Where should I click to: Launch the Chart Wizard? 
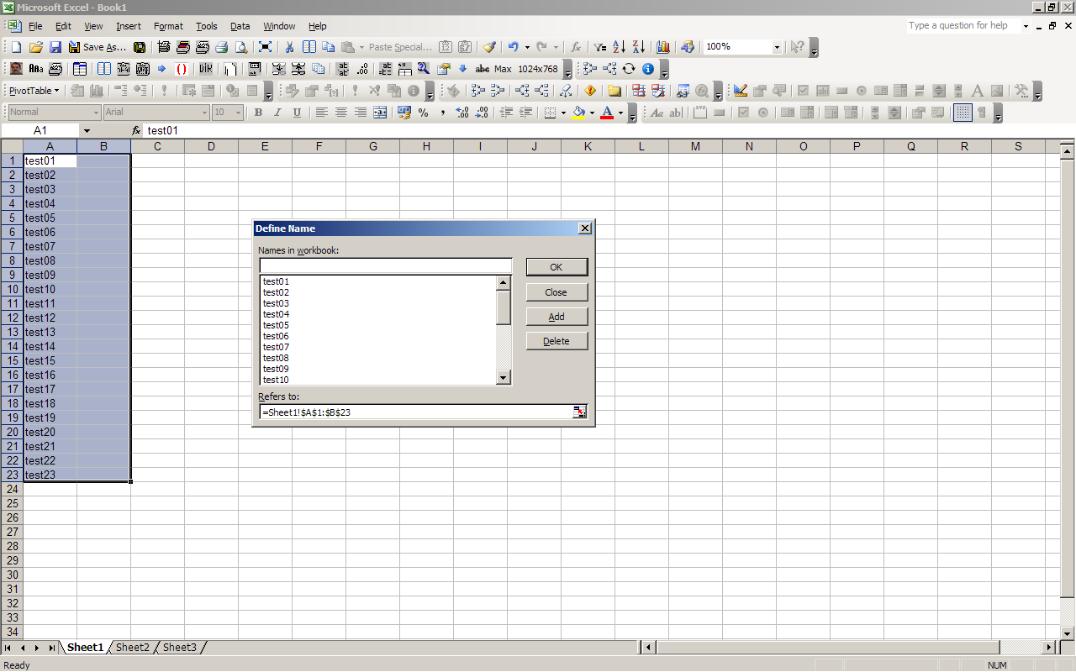pyautogui.click(x=663, y=47)
